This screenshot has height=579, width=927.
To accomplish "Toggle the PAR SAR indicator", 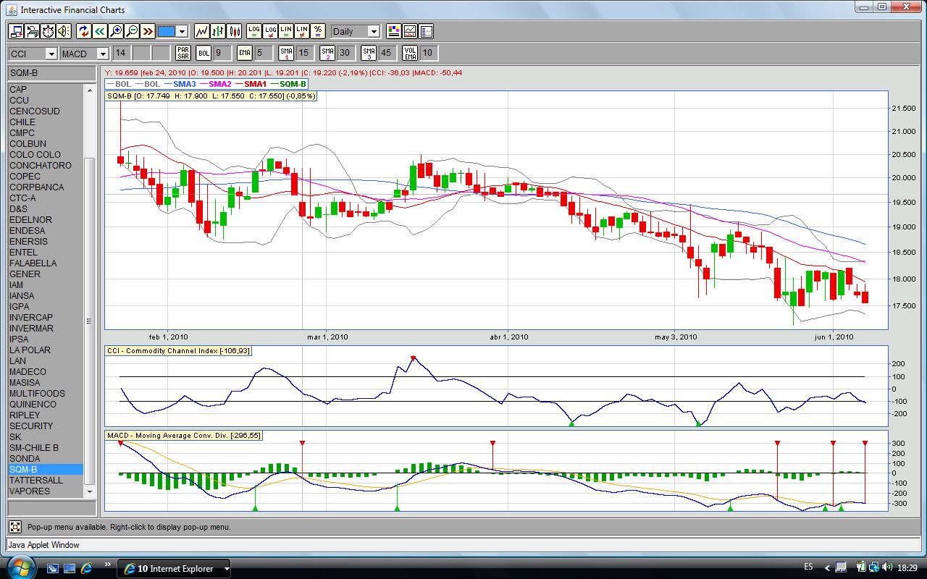I will pos(183,53).
